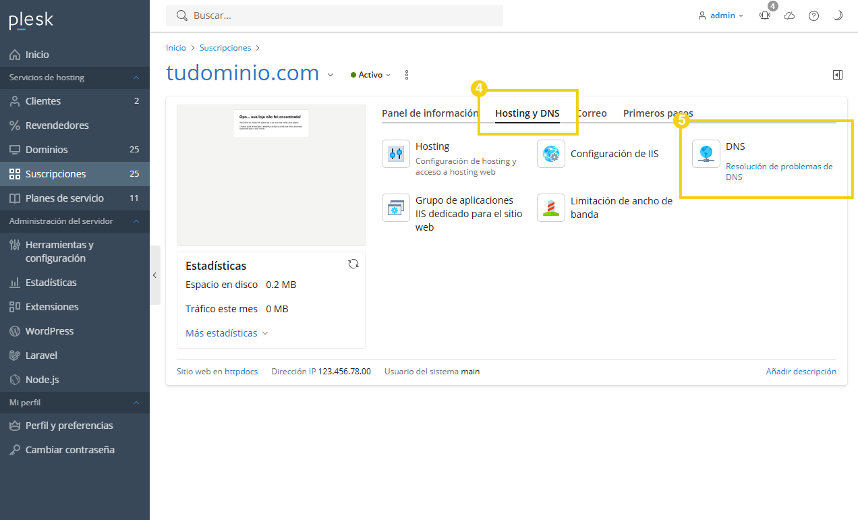Image resolution: width=858 pixels, height=520 pixels.
Task: Collapse Administración del servidor section
Action: pyautogui.click(x=136, y=221)
